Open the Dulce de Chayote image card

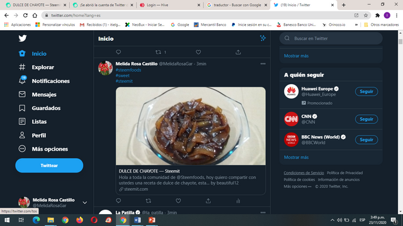(190, 126)
